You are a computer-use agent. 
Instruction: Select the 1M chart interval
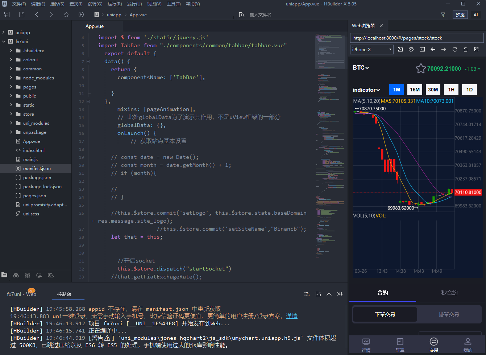pos(396,90)
